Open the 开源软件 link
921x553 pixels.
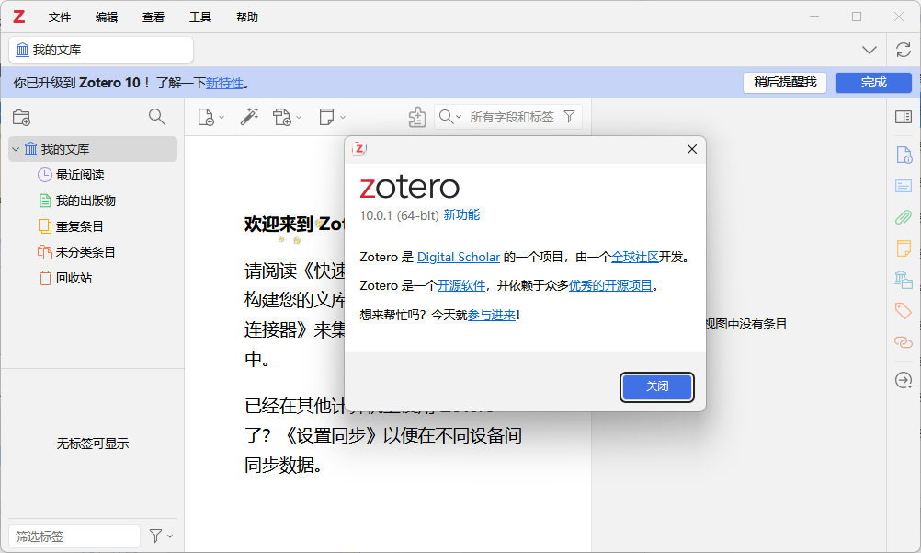(461, 285)
